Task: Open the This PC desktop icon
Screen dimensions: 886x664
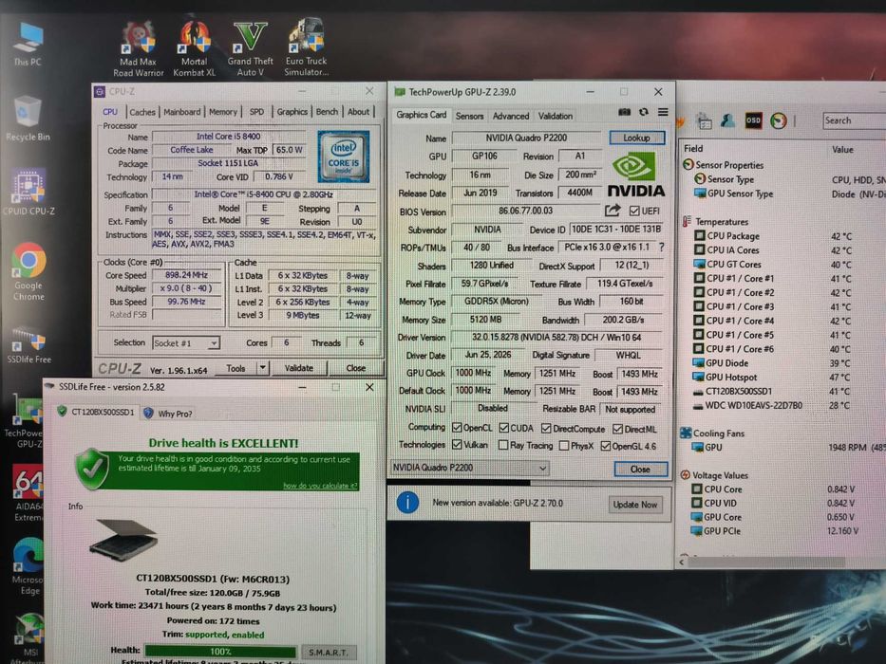Action: tap(28, 46)
